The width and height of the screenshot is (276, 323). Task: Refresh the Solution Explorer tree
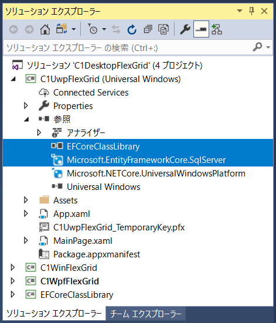(x=132, y=29)
